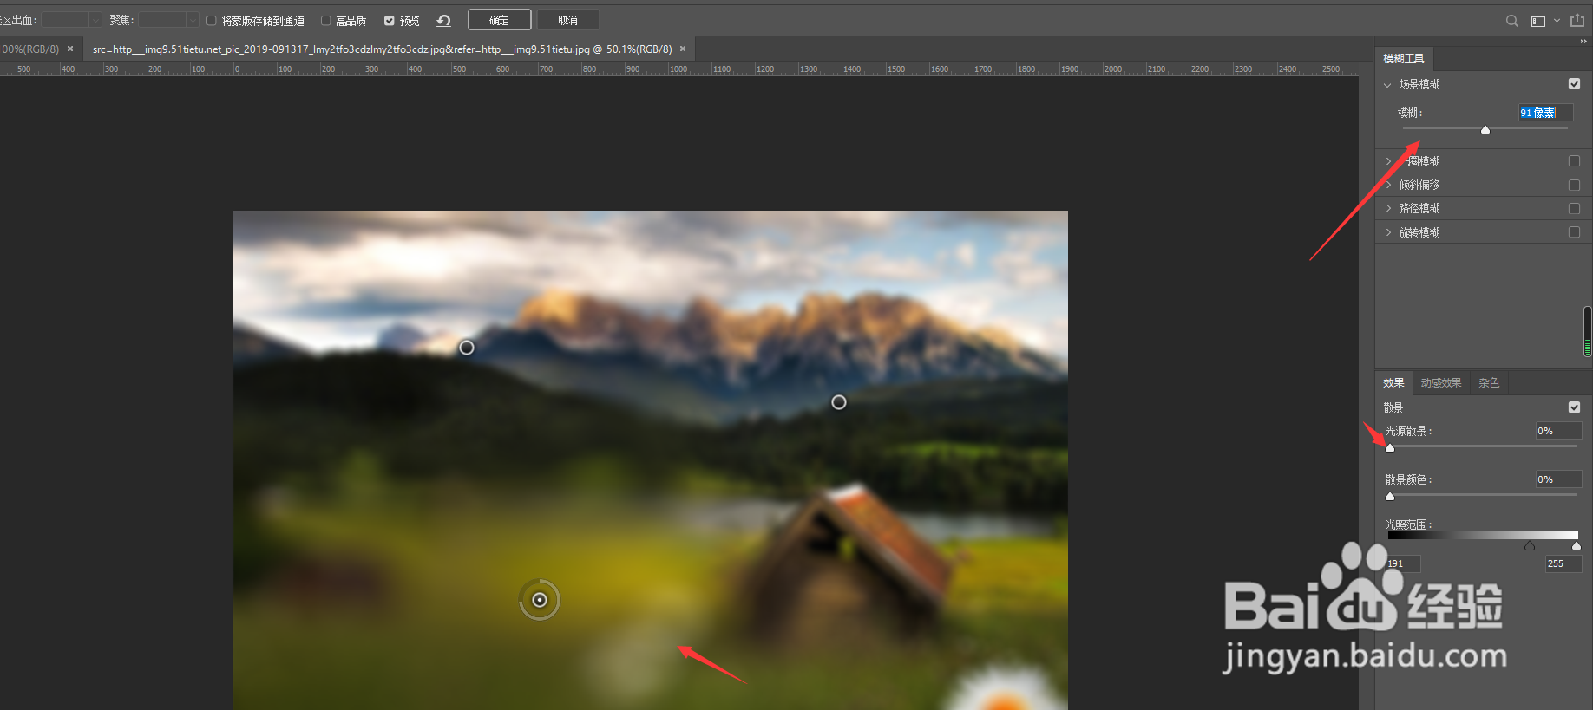Expand the 旋转模糊 section chevron
This screenshot has height=710, width=1593.
1388,232
